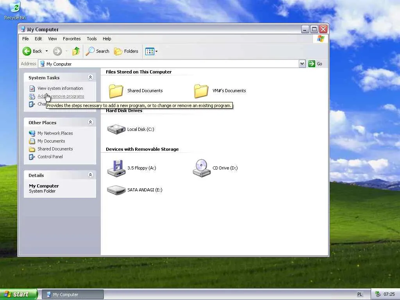Select the VM#'s Documents folder icon
Image resolution: width=400 pixels, height=300 pixels.
201,91
